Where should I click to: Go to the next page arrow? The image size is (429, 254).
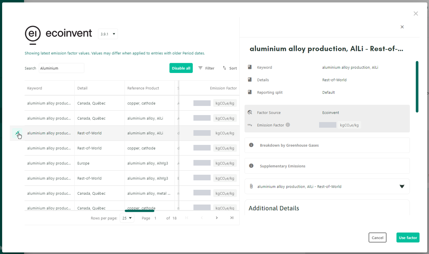(217, 218)
